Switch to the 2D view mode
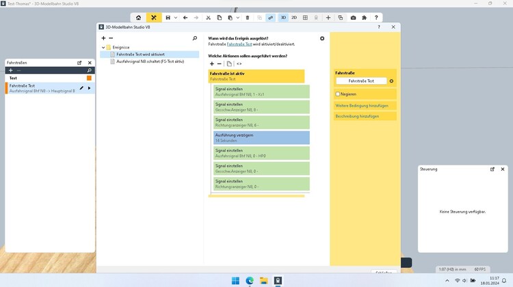 pyautogui.click(x=294, y=18)
